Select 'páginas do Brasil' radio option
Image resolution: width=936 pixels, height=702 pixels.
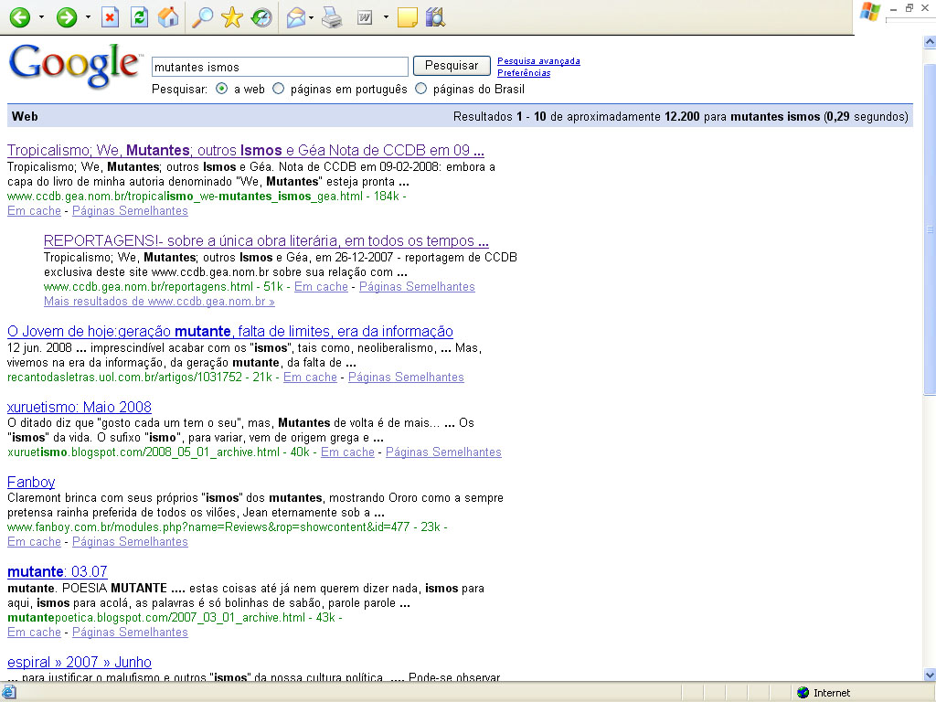coord(421,90)
